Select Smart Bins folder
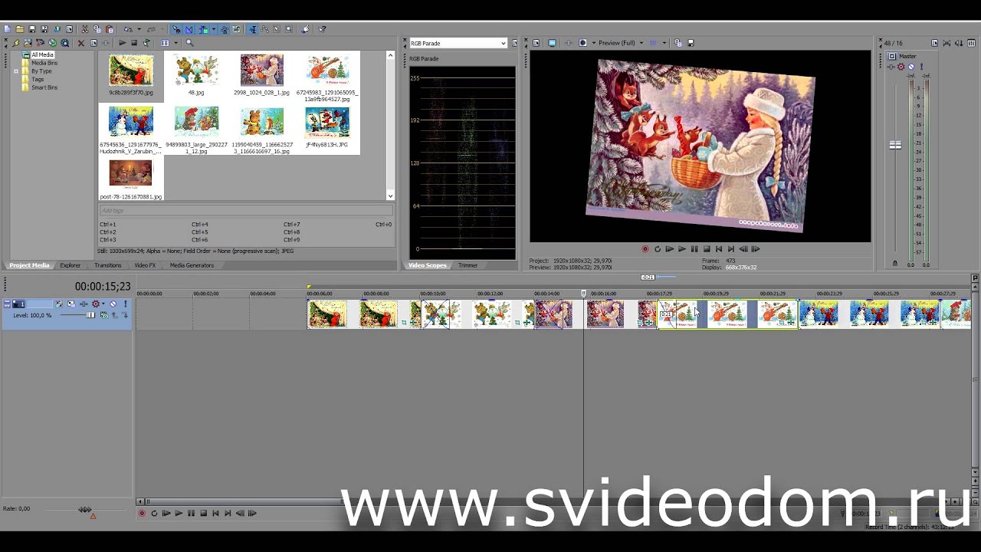 click(44, 87)
